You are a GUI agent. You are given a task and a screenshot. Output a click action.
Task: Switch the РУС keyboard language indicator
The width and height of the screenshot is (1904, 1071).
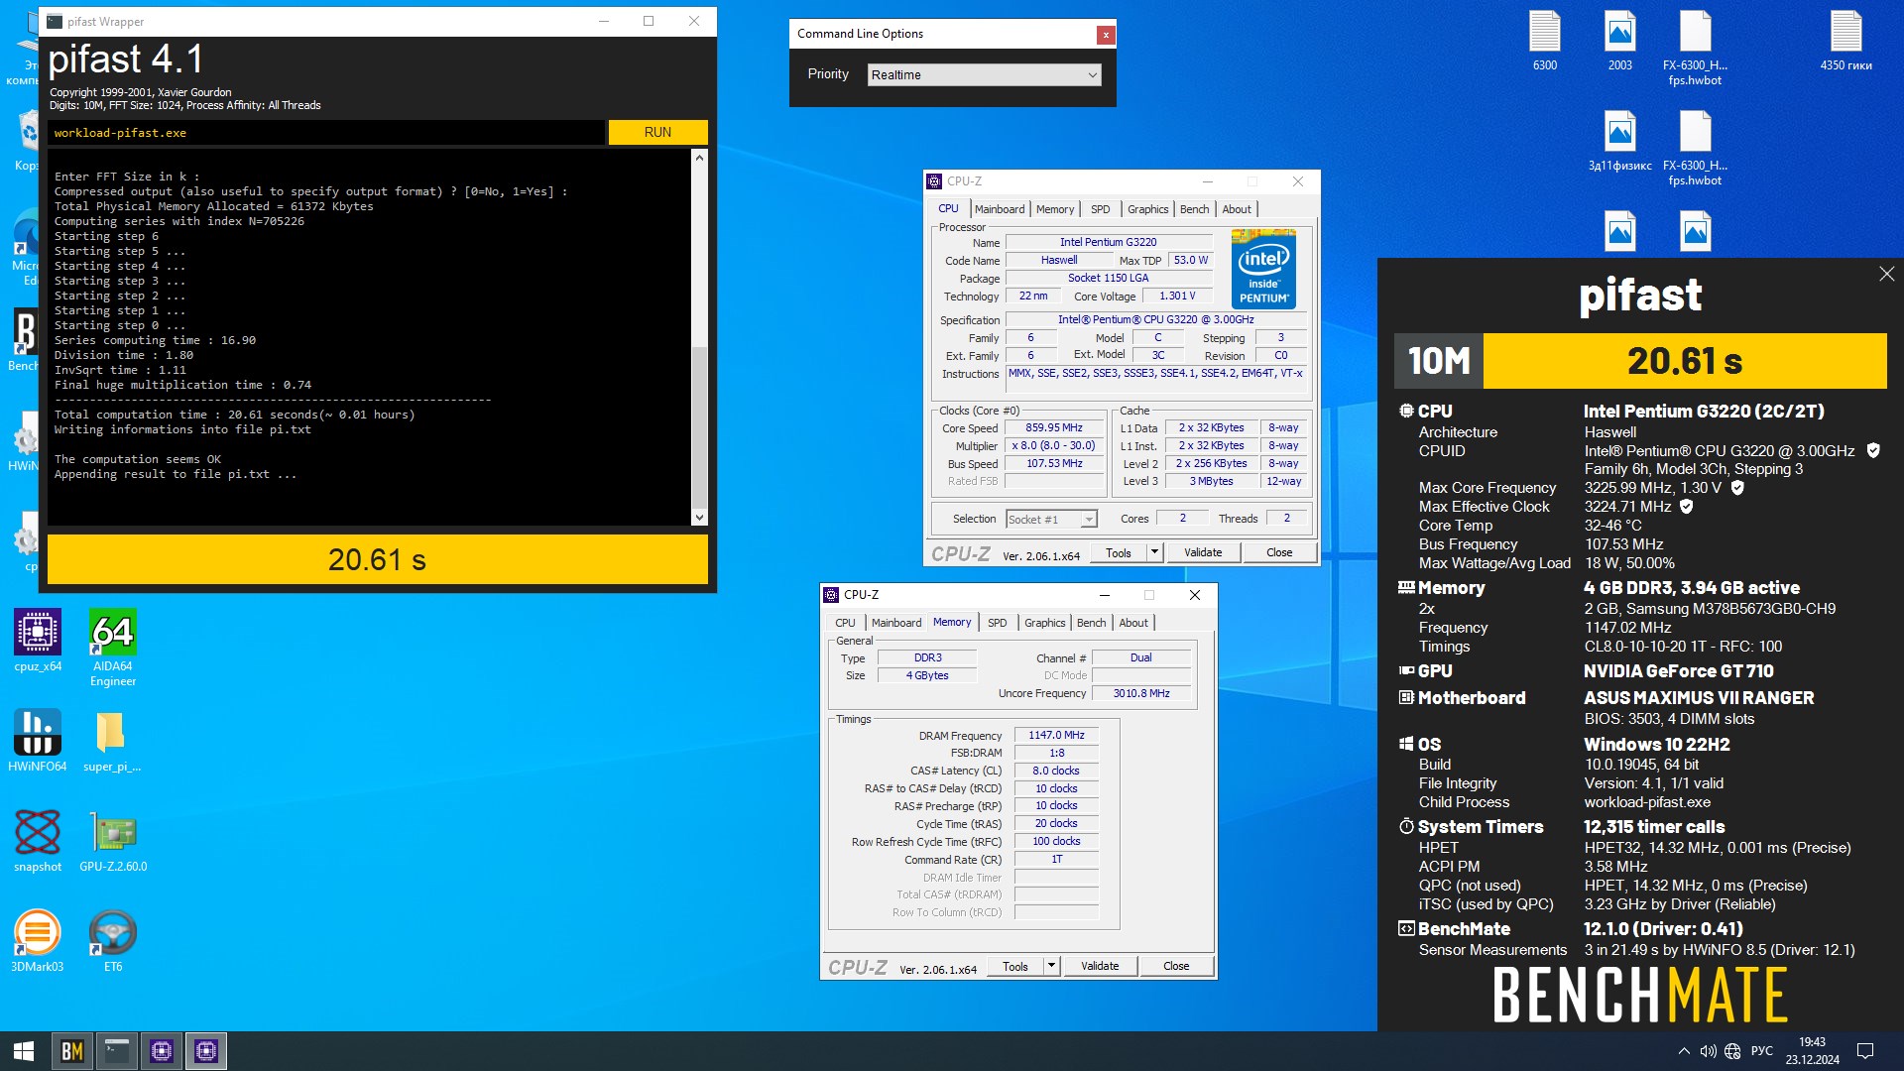(x=1762, y=1051)
